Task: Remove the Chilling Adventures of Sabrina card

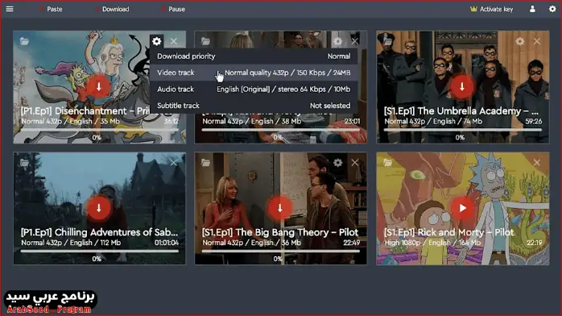Action: point(174,163)
